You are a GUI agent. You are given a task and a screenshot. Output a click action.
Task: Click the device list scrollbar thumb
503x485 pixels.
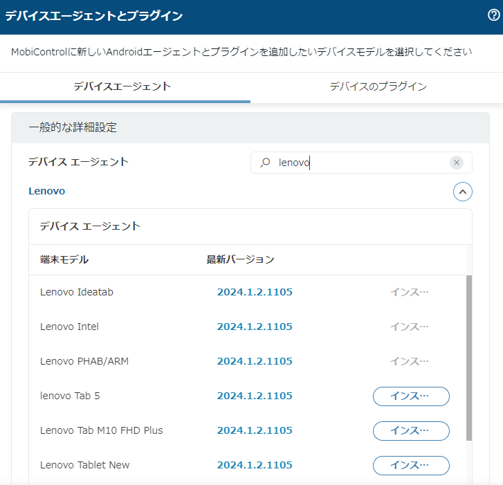pos(469,358)
